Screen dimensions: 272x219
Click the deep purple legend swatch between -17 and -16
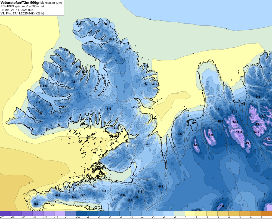pos(5,214)
